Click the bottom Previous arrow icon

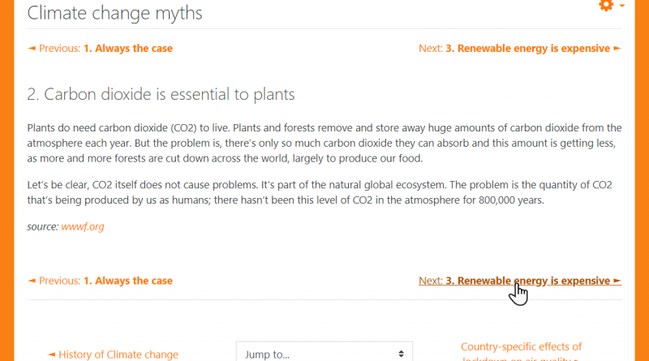(x=32, y=281)
